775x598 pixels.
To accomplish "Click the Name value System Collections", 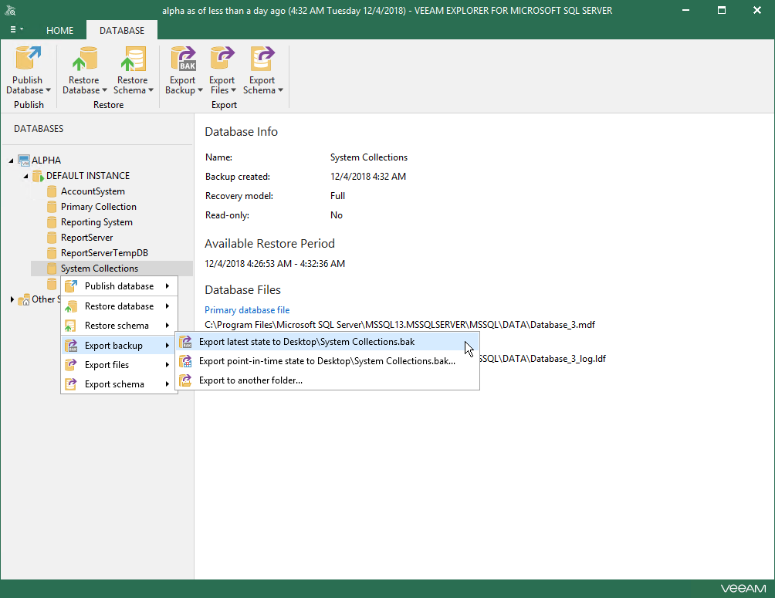I will click(x=369, y=157).
